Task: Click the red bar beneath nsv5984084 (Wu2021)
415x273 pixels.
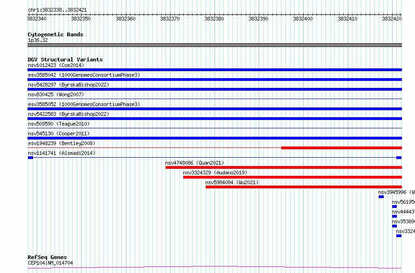Action: click(304, 187)
